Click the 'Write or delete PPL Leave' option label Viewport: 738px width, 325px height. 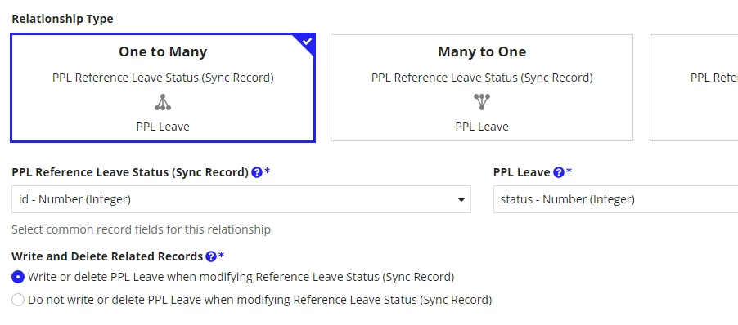[241, 277]
